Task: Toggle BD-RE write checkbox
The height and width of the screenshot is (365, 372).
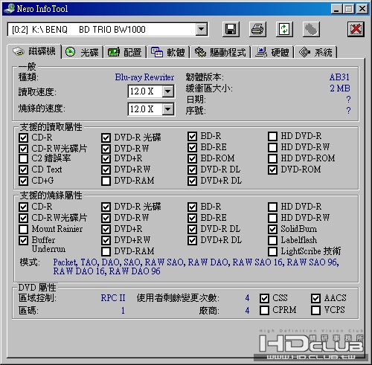Action: pyautogui.click(x=192, y=218)
